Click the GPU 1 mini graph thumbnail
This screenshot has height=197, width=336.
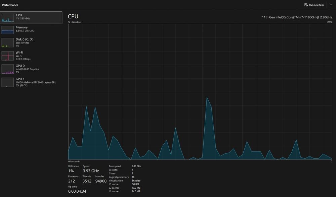point(8,82)
